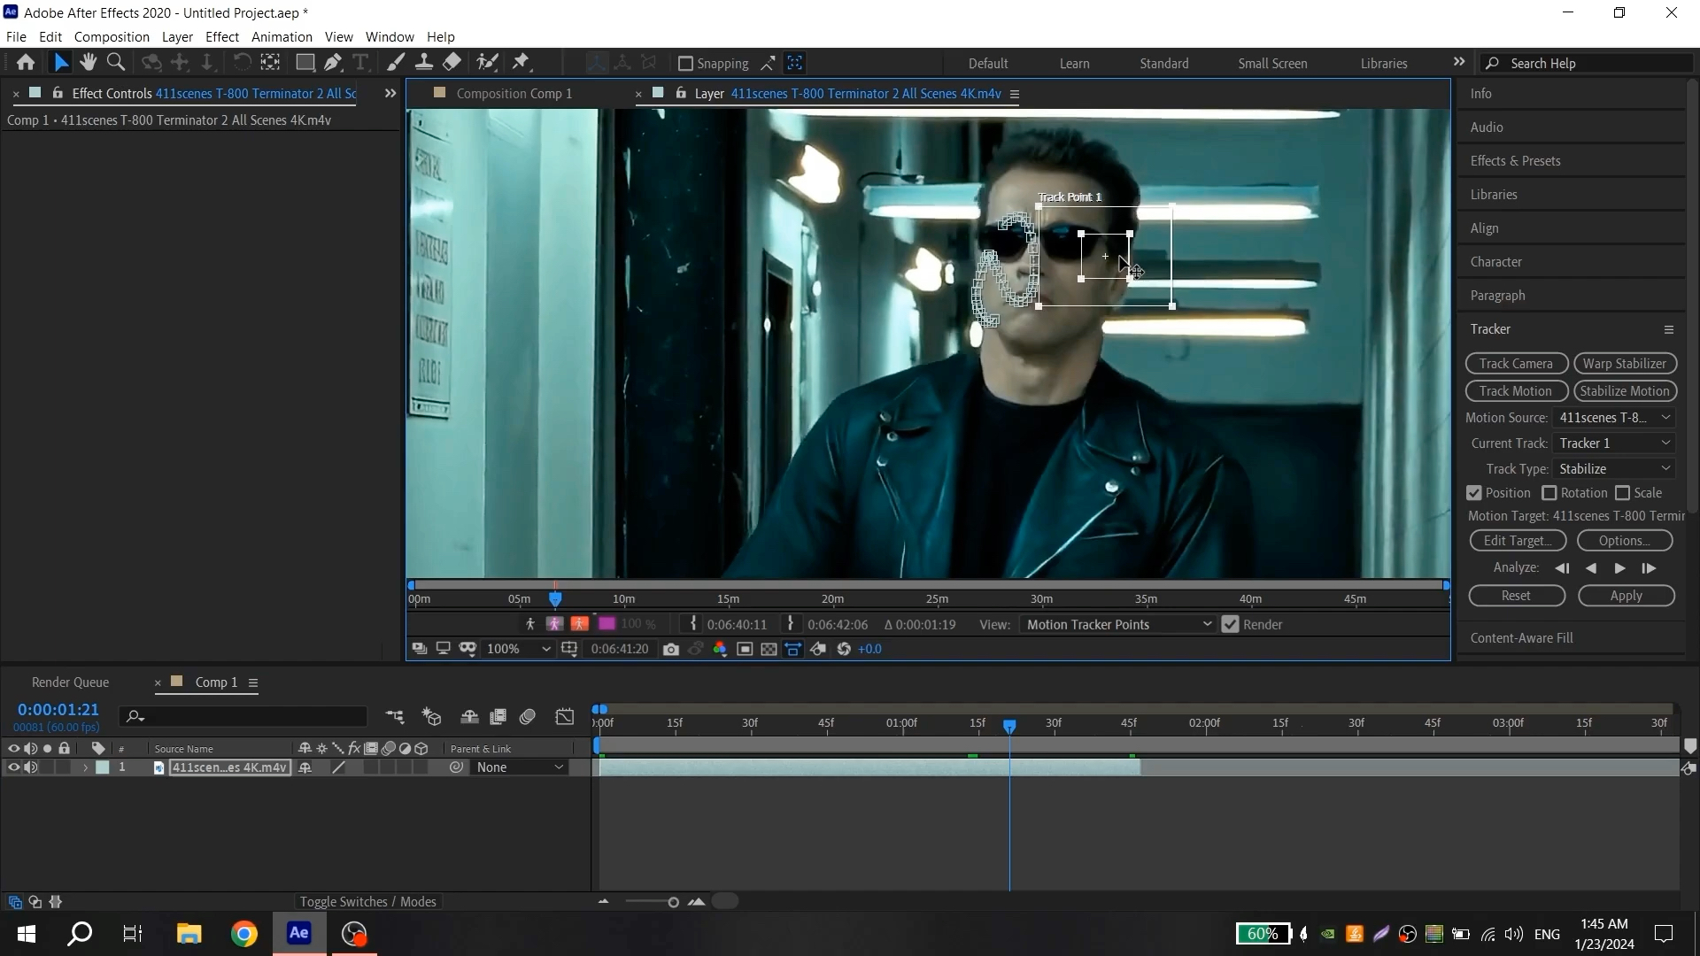The width and height of the screenshot is (1700, 956).
Task: Open File Explorer from the taskbar
Action: coord(189,934)
